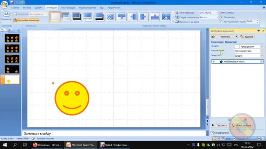The image size is (266, 149).
Task: Select slide 4 thumbnail with stars
Action: point(12,69)
